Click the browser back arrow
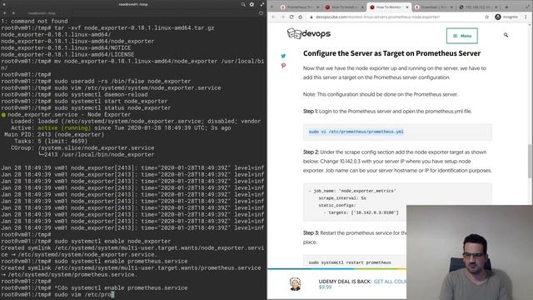The width and height of the screenshot is (533, 300). (273, 17)
